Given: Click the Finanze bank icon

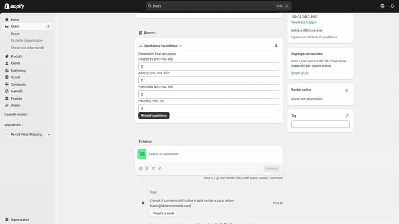Looking at the screenshot, I should point(7,98).
